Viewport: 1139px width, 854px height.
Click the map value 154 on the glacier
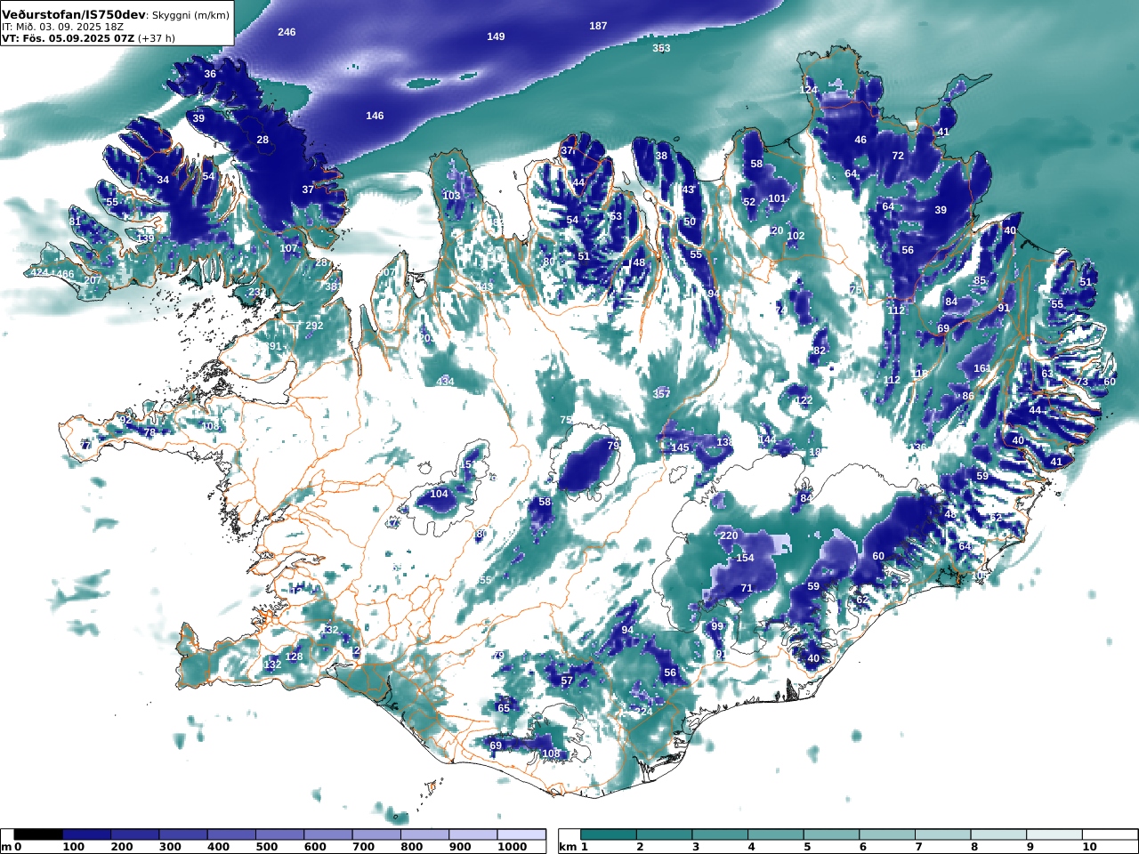(x=745, y=558)
